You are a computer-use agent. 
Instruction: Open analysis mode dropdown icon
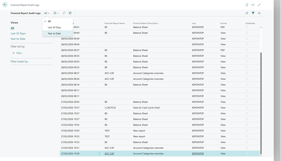click(56, 13)
